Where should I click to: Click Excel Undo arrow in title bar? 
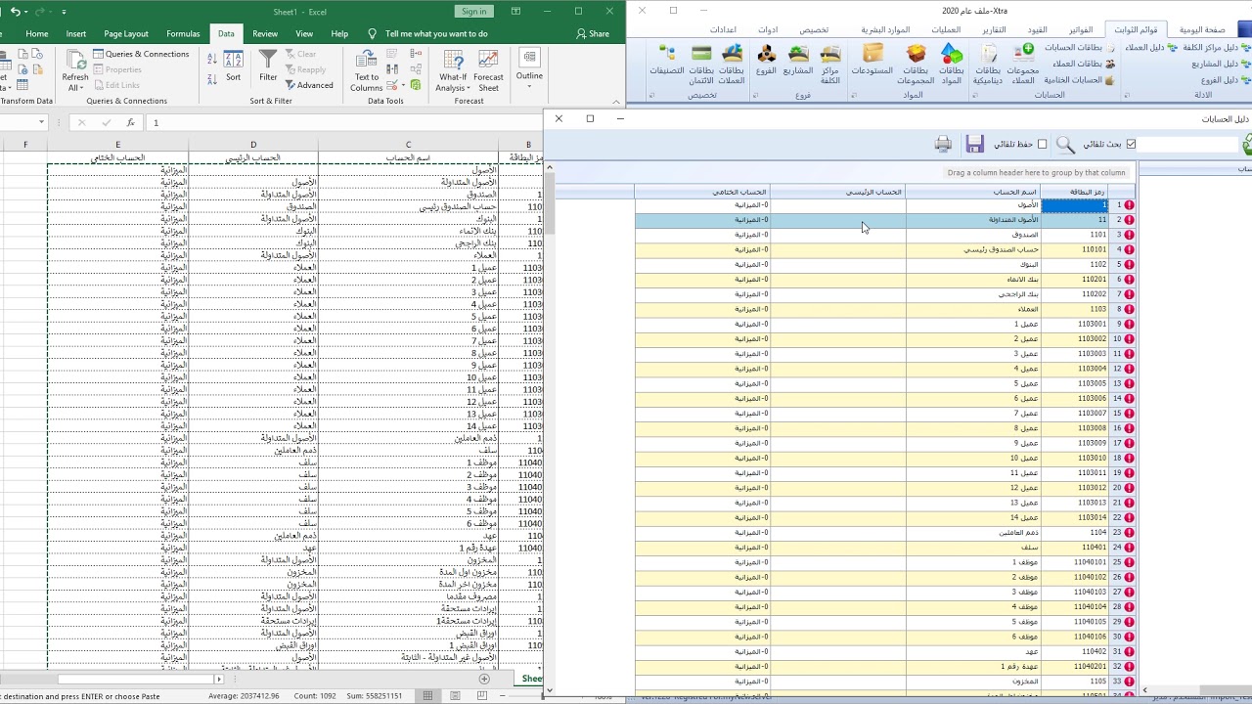click(16, 12)
